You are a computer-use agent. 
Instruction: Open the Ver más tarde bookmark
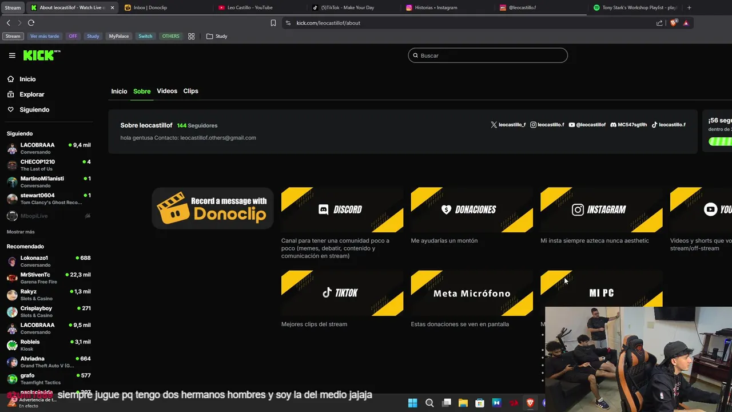tap(45, 36)
